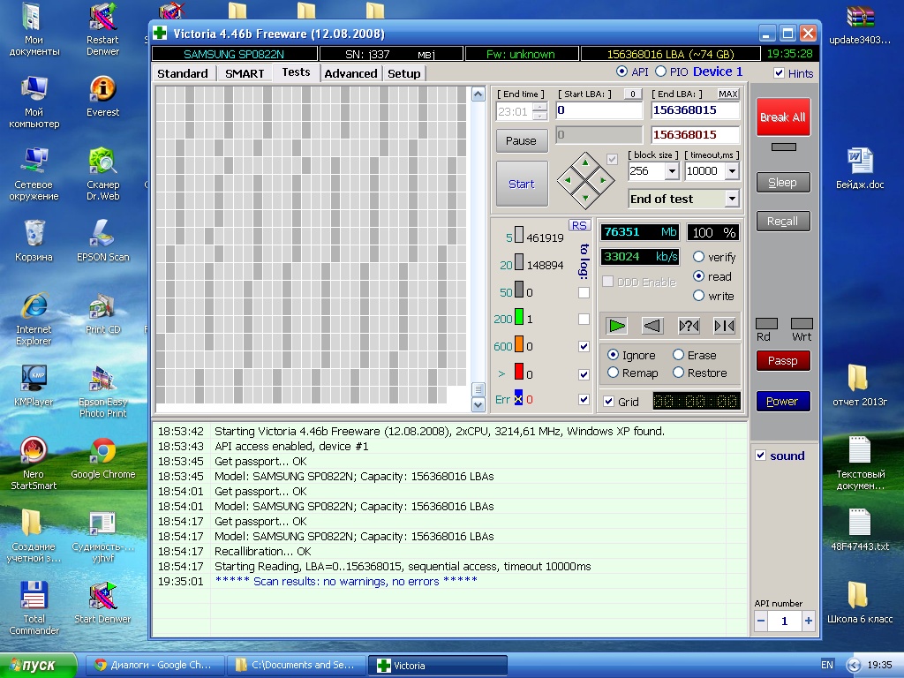Toggle the Hints checkbox
This screenshot has height=678, width=904.
point(779,72)
